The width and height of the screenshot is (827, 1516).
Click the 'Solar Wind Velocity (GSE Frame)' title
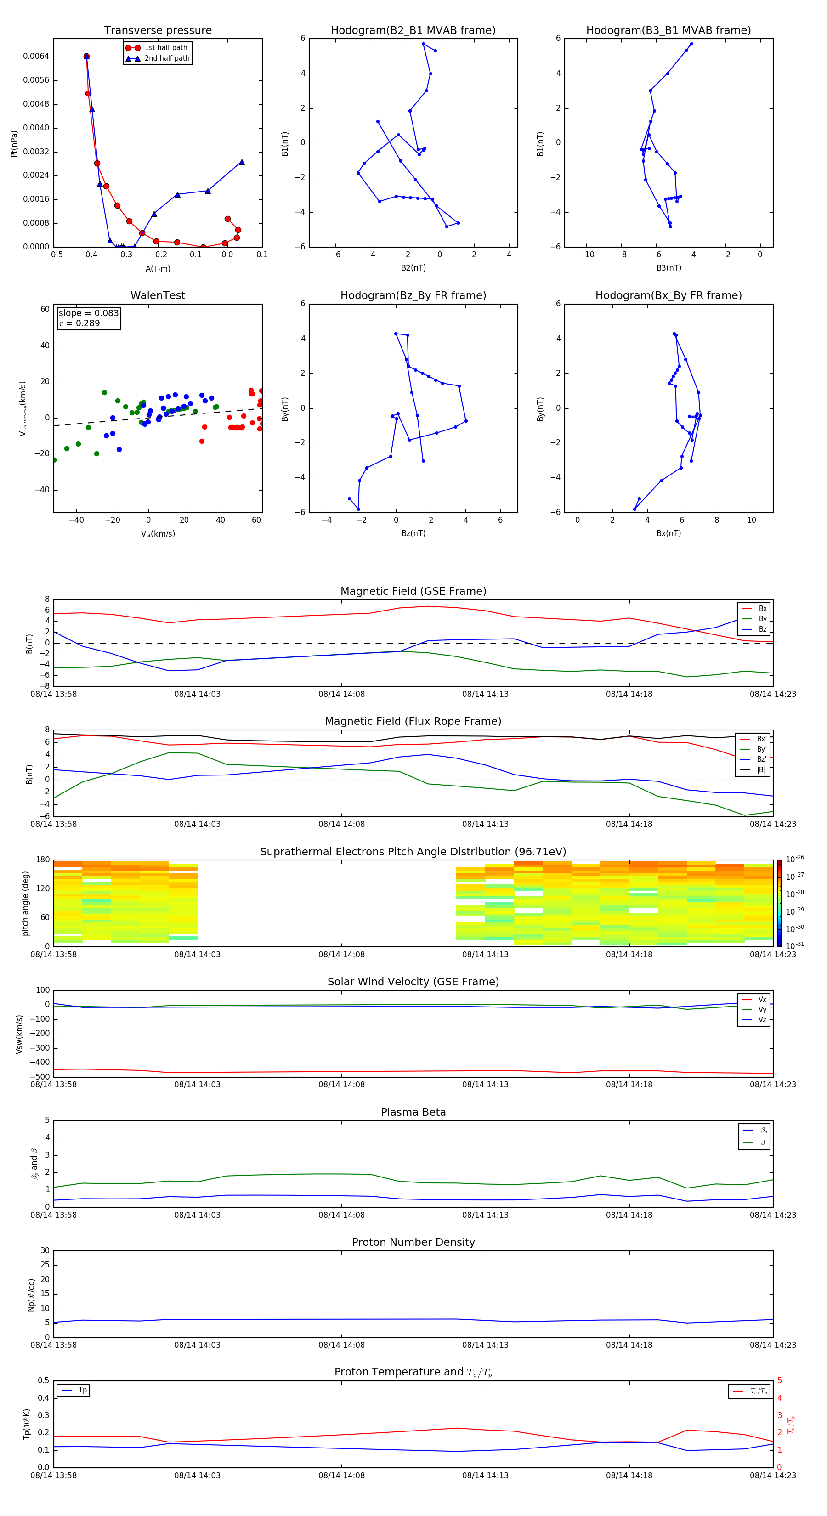pos(413,982)
